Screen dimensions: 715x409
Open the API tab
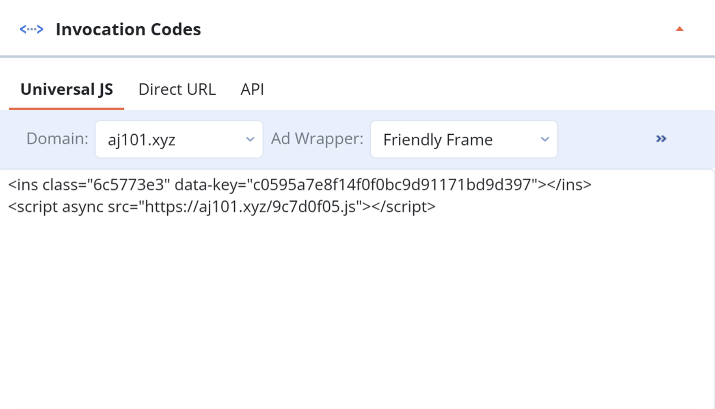252,89
